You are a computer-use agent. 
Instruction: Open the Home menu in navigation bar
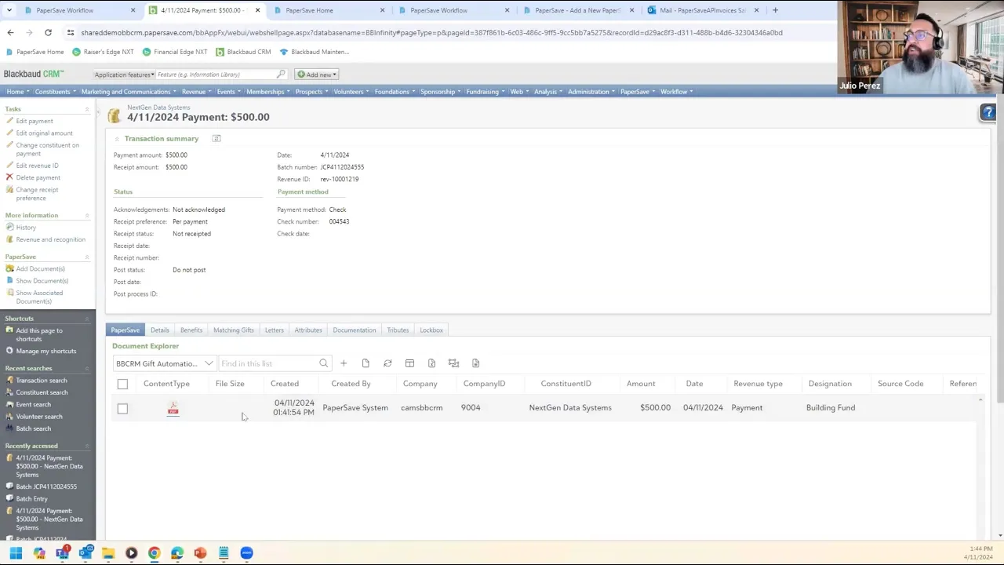[16, 92]
